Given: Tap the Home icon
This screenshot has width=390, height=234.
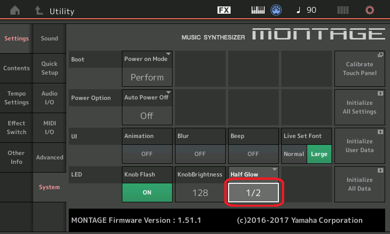Looking at the screenshot, I should point(16,10).
